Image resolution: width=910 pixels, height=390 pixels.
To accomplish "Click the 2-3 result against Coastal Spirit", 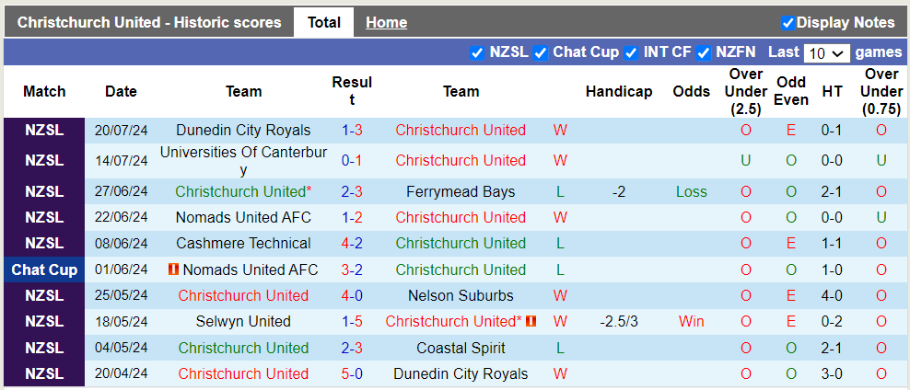I will 352,348.
